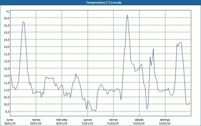Image resolution: width=201 pixels, height=126 pixels.
Task: Click the 'martes 29/01/19' x-axis label
Action: pyautogui.click(x=36, y=121)
